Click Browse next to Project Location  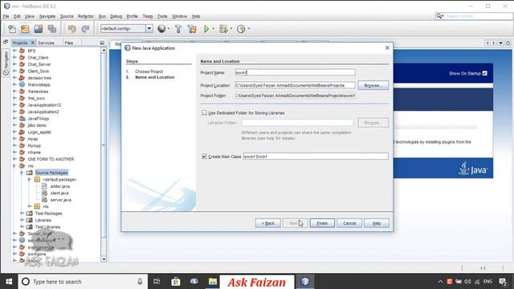click(x=373, y=85)
